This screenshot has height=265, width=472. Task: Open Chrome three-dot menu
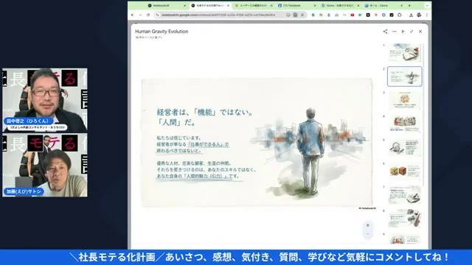pyautogui.click(x=426, y=15)
